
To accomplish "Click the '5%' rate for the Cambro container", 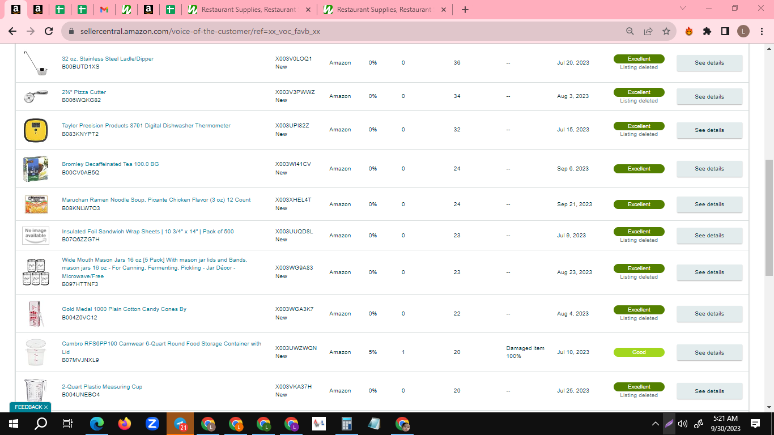I will click(373, 352).
